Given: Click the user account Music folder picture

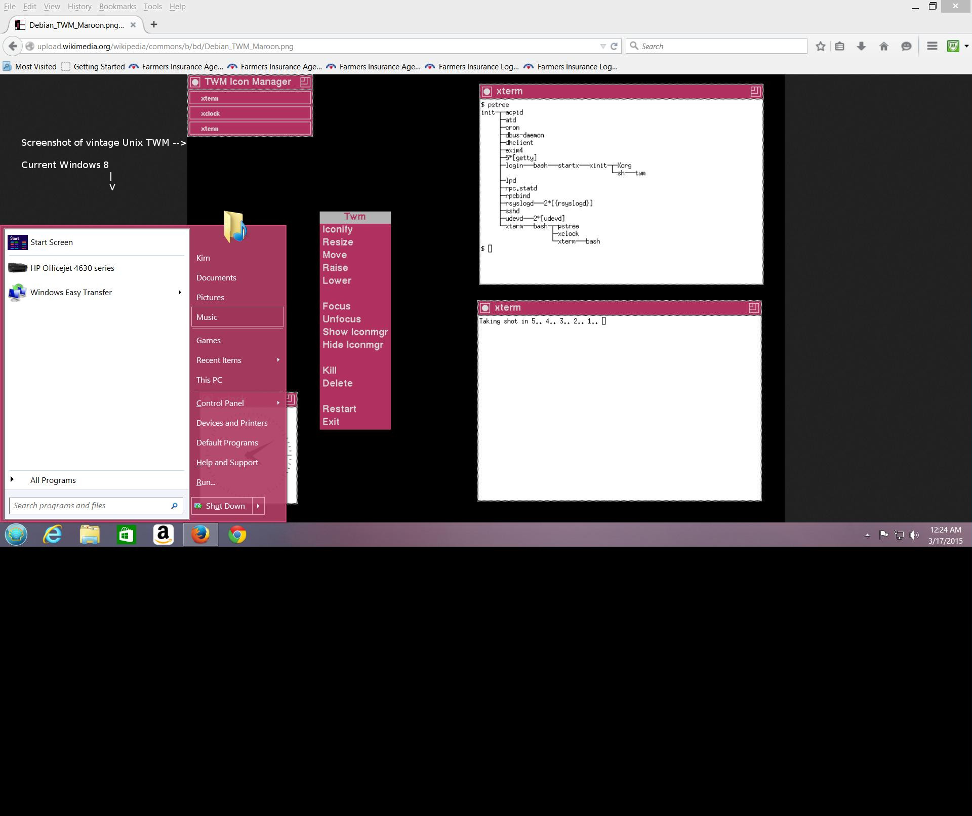Looking at the screenshot, I should click(x=235, y=226).
